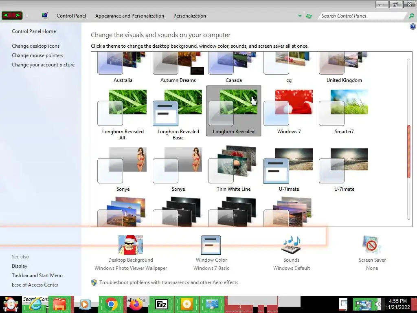Click the Windows 7 Basic text
Image resolution: width=417 pixels, height=313 pixels.
(x=211, y=268)
